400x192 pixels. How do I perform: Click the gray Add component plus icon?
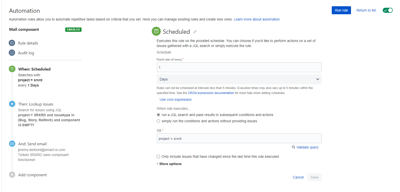pyautogui.click(x=12, y=174)
